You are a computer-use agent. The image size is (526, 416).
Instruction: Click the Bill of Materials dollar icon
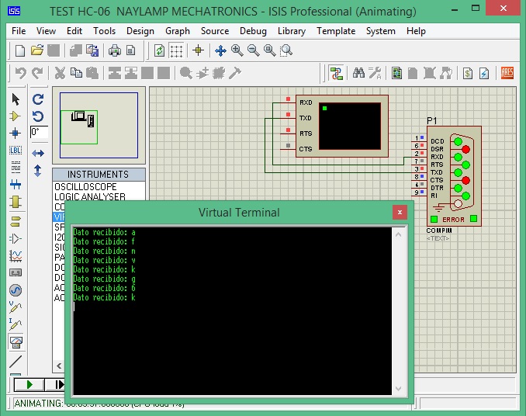[x=468, y=73]
